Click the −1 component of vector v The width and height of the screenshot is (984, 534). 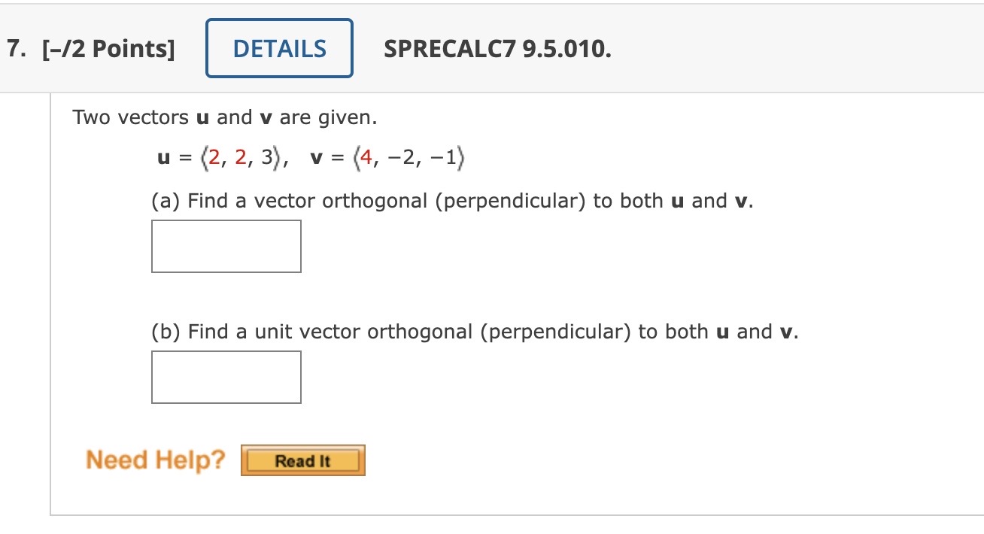tap(448, 159)
